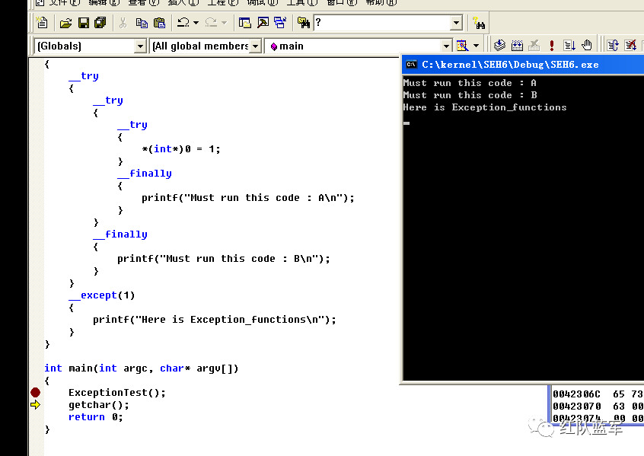Screen dimensions: 644x456
Task: Click the Build project icon
Action: coord(517,45)
